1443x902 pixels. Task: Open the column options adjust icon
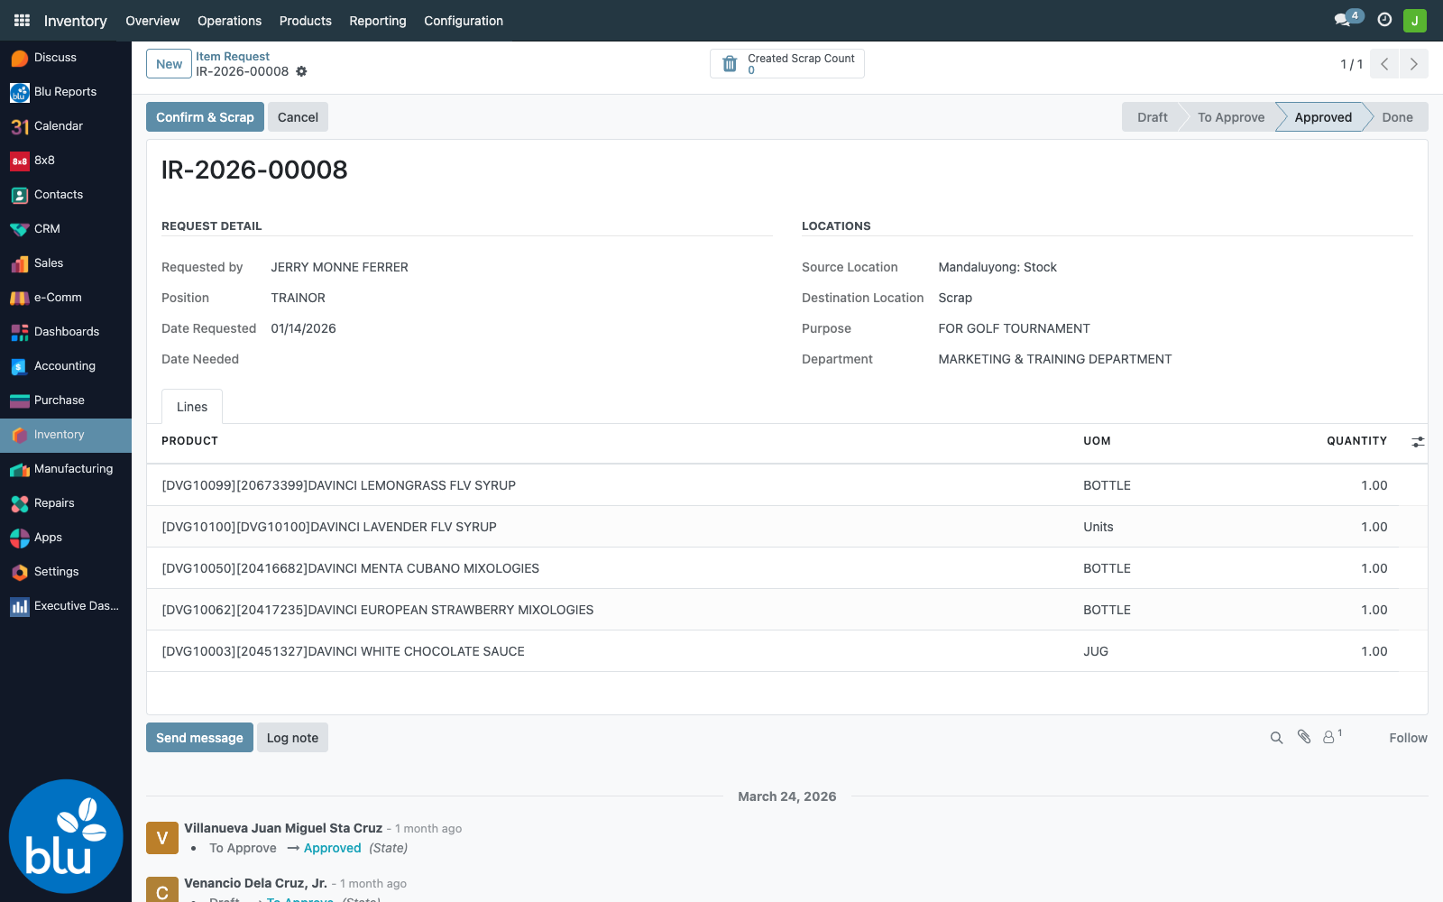pyautogui.click(x=1418, y=441)
